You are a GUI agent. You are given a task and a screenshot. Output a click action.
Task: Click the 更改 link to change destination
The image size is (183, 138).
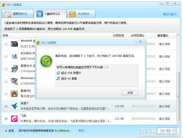pos(81,131)
